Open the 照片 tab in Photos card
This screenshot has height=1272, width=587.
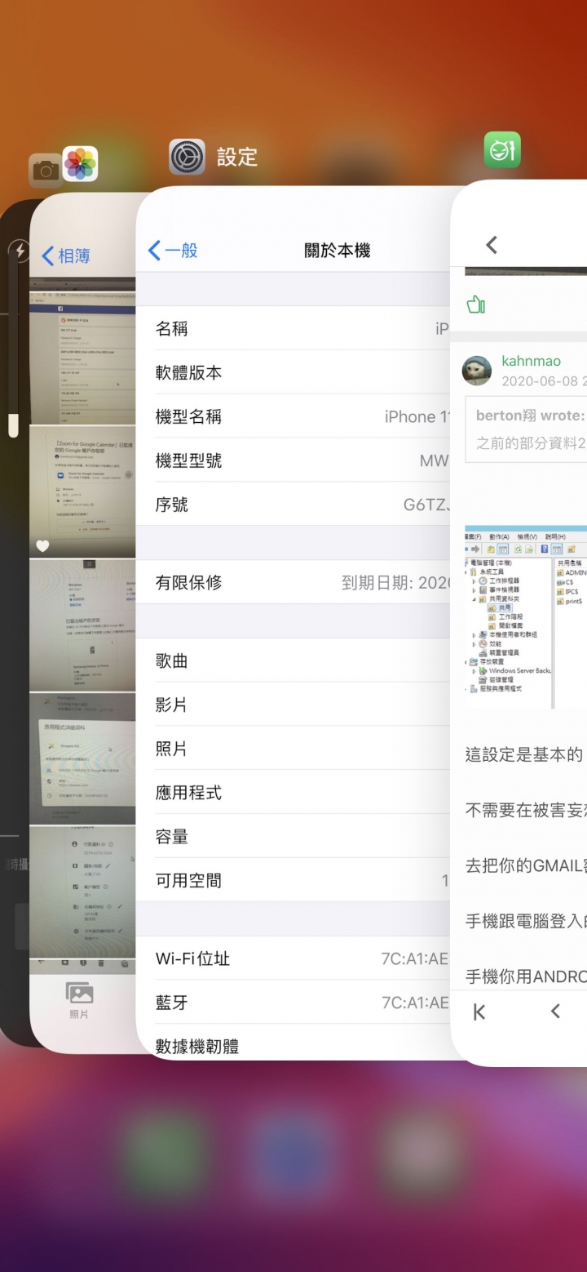tap(80, 1001)
